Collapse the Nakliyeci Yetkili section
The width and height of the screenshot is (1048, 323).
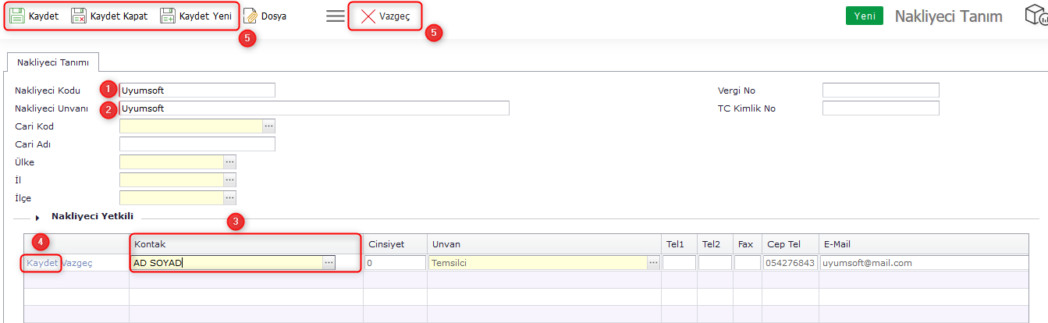pos(37,218)
